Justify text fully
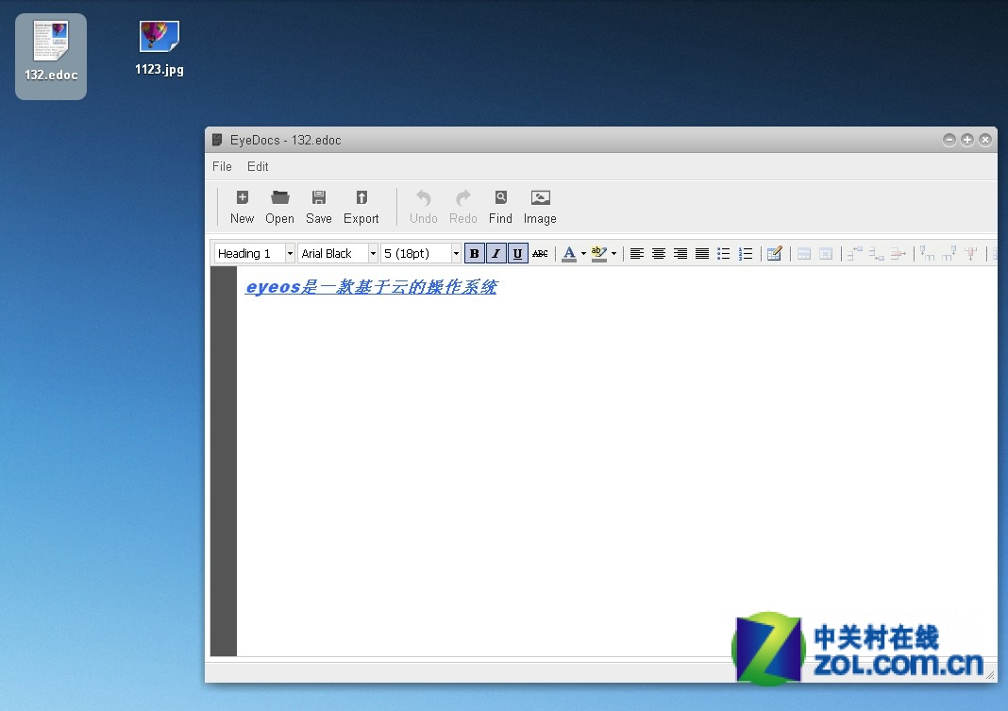Viewport: 1008px width, 711px height. (x=702, y=253)
